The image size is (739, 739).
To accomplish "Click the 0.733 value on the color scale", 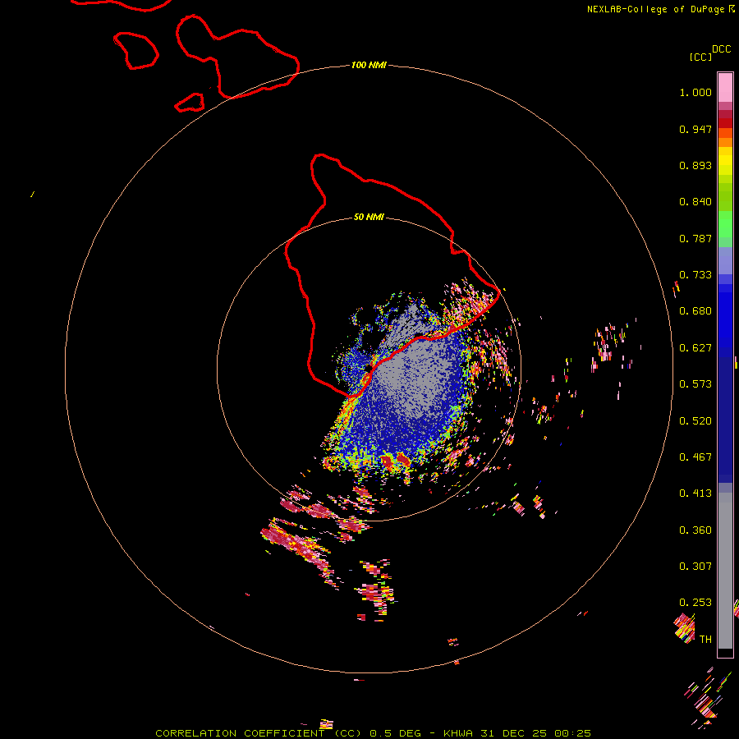I will point(695,275).
